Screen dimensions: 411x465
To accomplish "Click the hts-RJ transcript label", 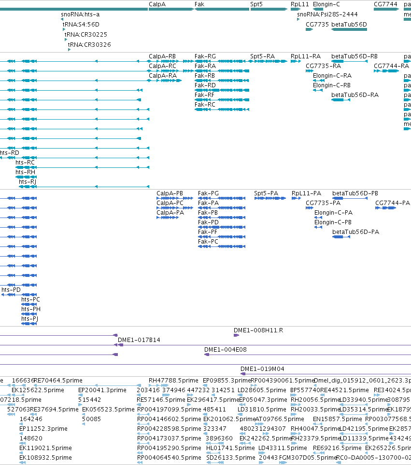I will tap(28, 182).
